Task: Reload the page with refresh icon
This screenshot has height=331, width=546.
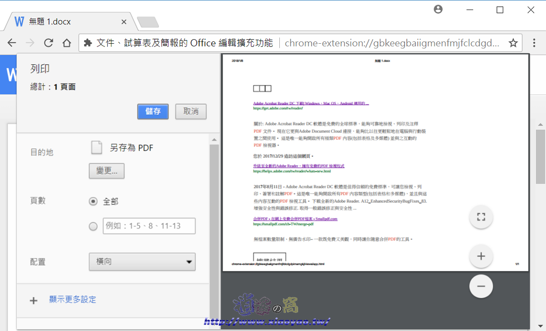Action: click(x=49, y=43)
